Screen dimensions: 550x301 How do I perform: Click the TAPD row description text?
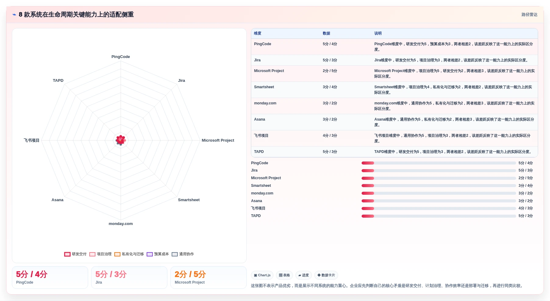[453, 152]
